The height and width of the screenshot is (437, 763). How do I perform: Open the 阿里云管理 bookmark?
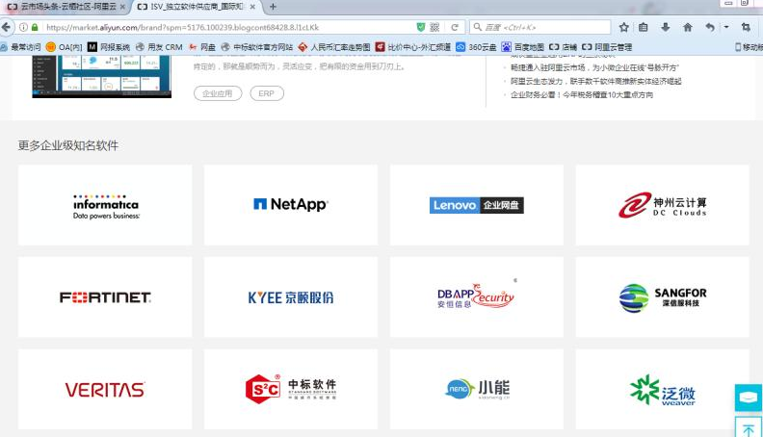[x=607, y=47]
